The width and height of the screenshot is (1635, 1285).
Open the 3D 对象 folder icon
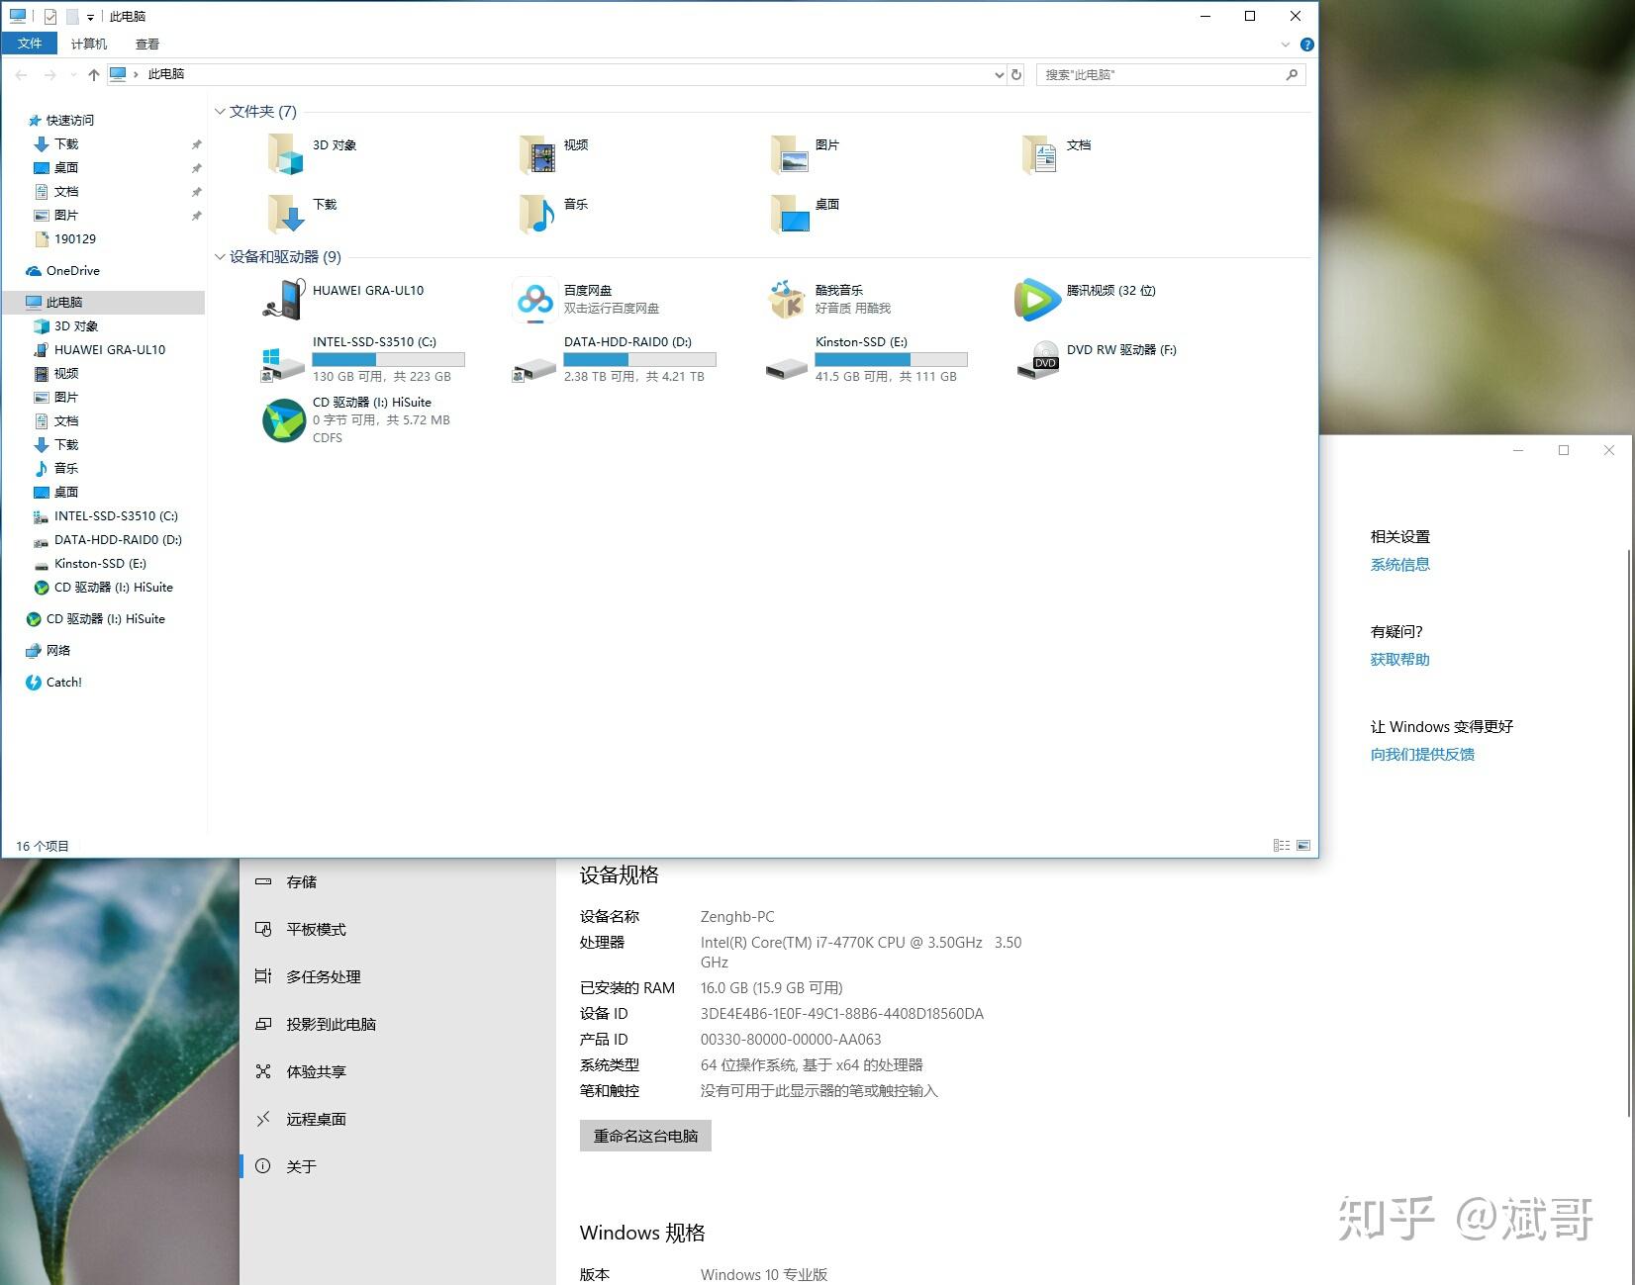(x=286, y=154)
